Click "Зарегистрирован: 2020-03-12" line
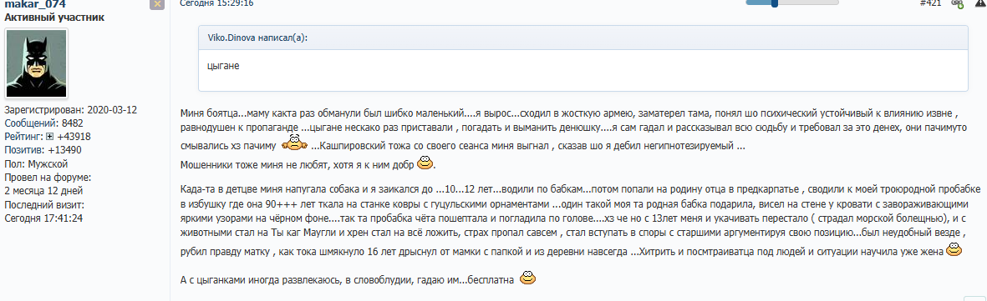This screenshot has height=301, width=987. [x=70, y=109]
